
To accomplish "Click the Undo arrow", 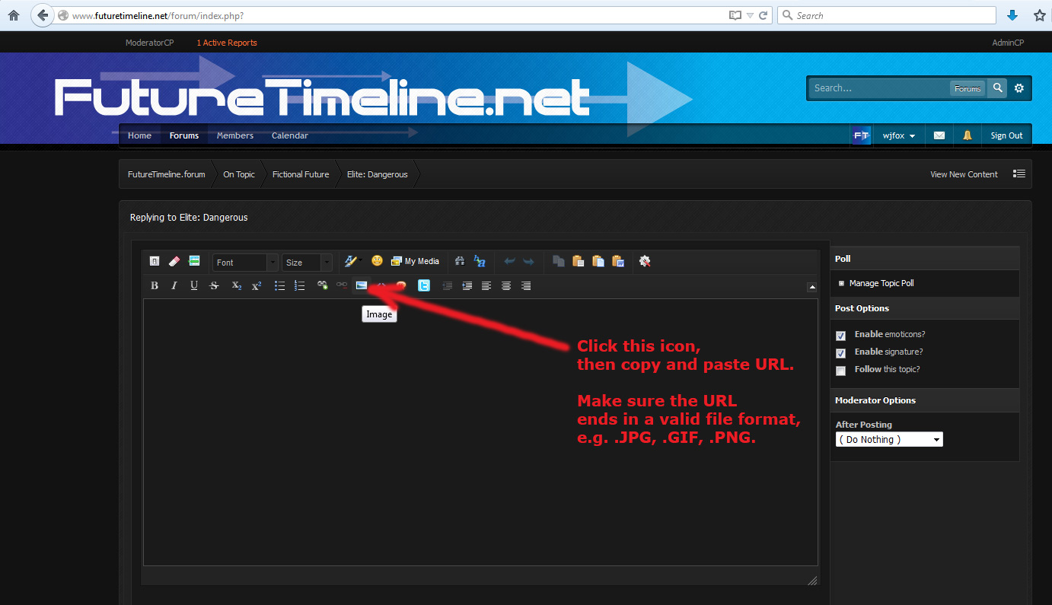I will 509,261.
